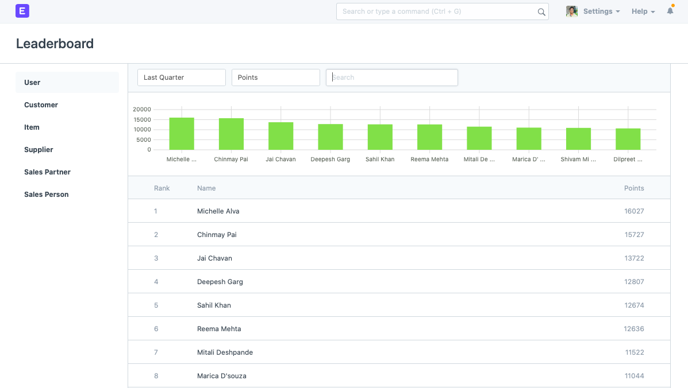Click the Marica D' chart bar
This screenshot has height=388, width=688.
(529, 139)
